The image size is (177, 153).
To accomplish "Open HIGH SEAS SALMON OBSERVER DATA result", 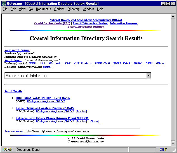I will coord(43,98).
